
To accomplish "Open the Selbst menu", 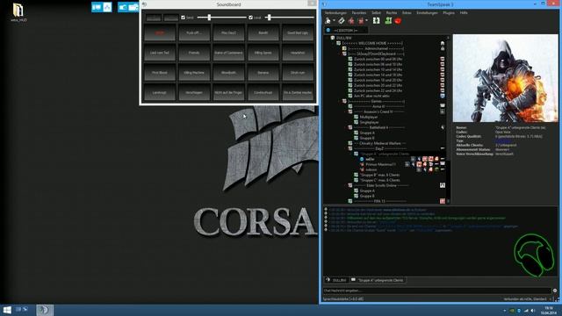I will [x=376, y=12].
